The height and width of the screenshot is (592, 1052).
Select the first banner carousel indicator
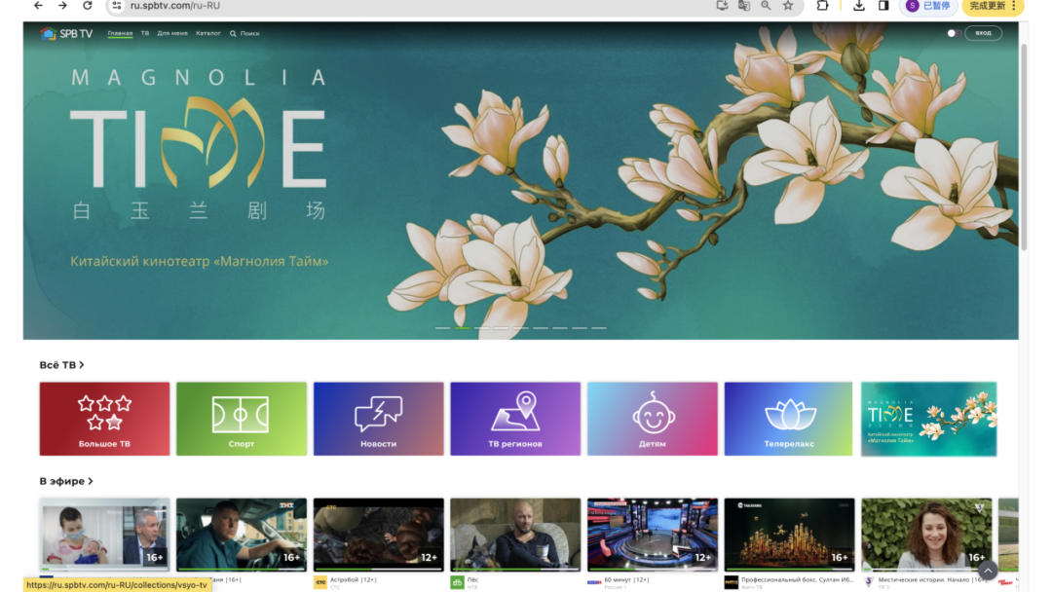(x=442, y=328)
